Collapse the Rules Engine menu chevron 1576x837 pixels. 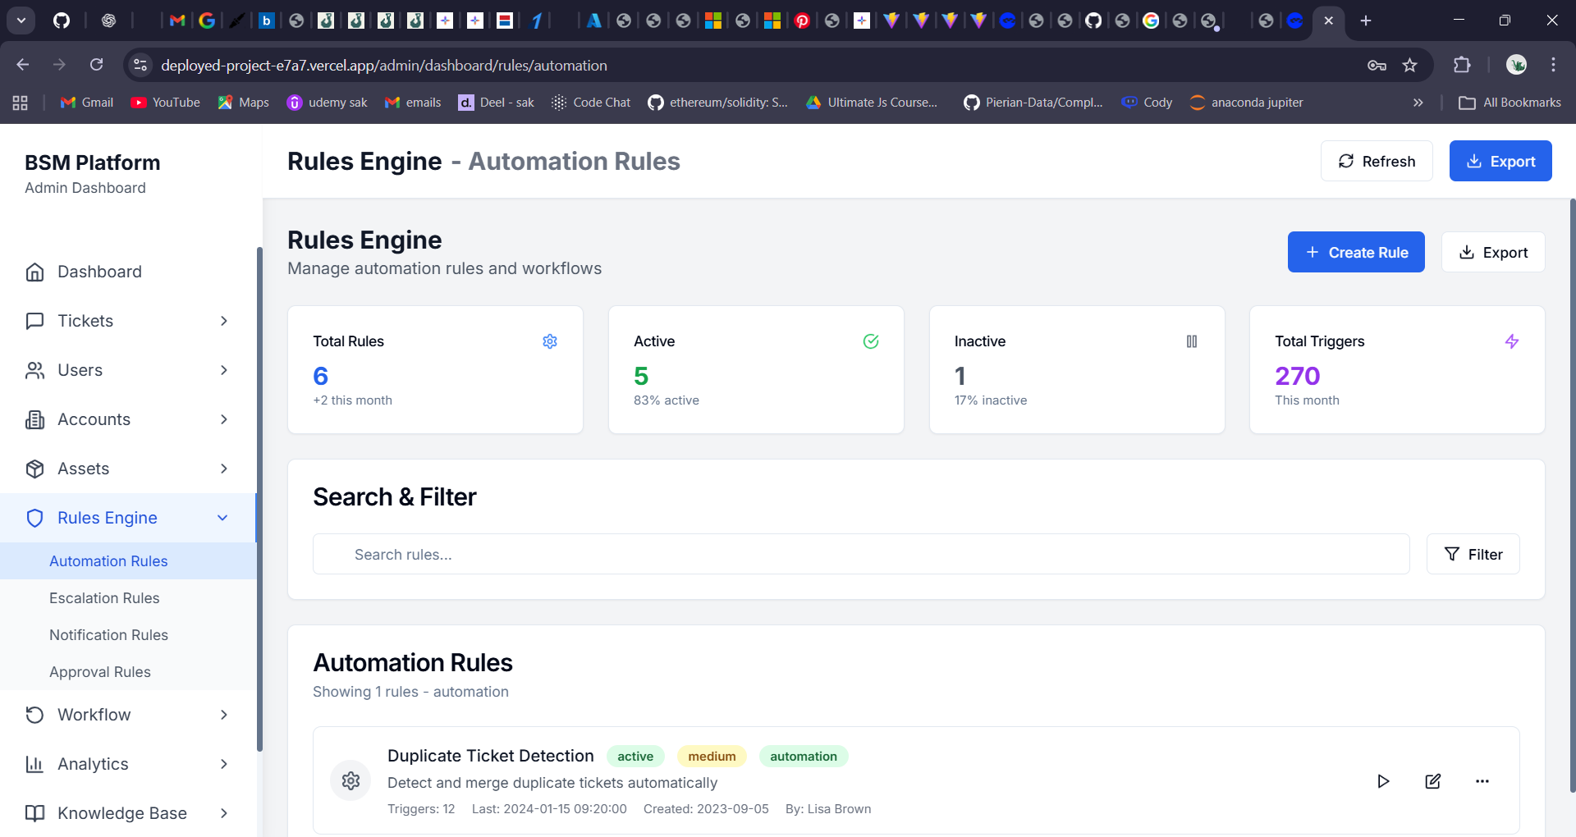click(222, 518)
